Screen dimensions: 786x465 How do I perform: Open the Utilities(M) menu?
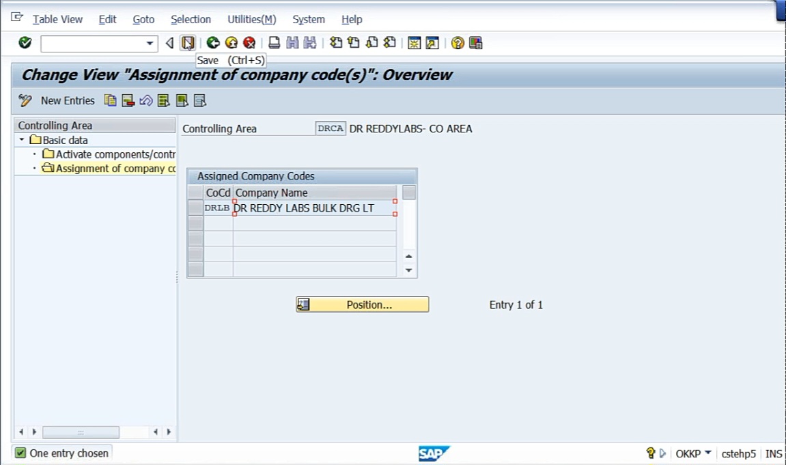[x=251, y=20]
